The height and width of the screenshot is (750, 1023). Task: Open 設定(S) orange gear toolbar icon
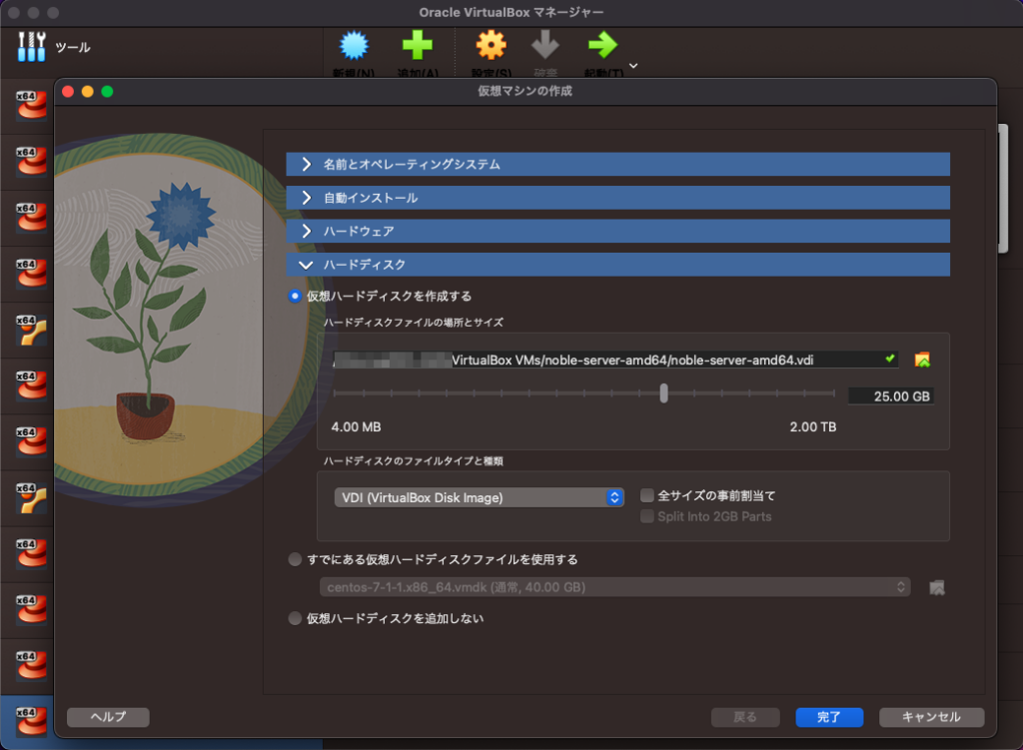[491, 46]
